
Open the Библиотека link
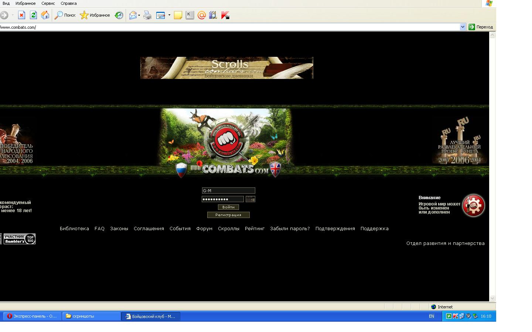(74, 229)
